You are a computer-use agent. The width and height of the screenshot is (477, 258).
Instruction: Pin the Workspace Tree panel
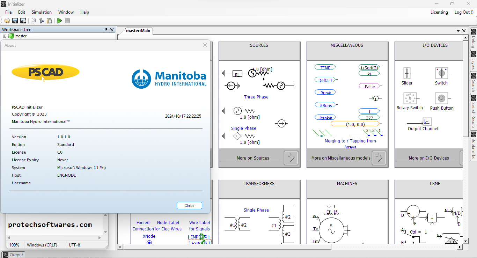tap(106, 30)
